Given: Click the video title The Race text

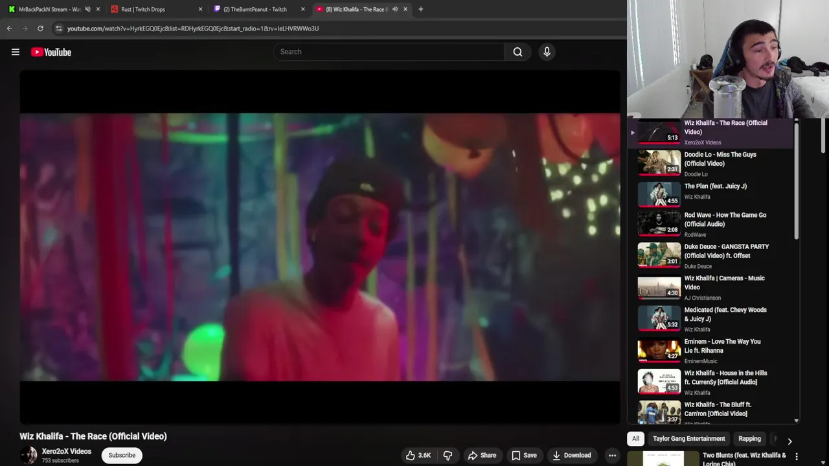Looking at the screenshot, I should 93,436.
